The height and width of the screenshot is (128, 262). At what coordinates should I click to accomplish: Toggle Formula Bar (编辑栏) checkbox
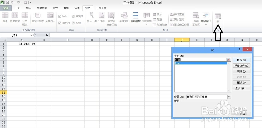click(x=73, y=16)
